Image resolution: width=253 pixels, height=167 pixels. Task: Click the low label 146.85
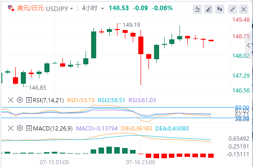point(37,88)
